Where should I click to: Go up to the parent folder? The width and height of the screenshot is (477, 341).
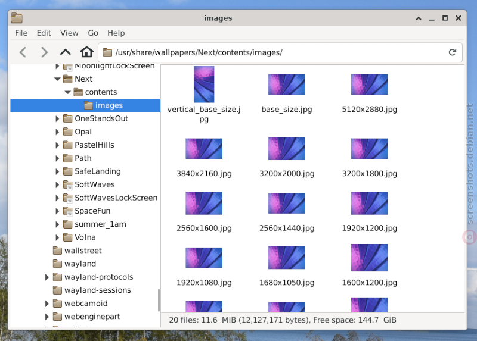tap(66, 52)
